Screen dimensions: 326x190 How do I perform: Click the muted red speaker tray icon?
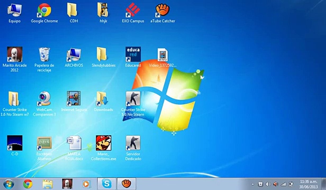(x=275, y=184)
